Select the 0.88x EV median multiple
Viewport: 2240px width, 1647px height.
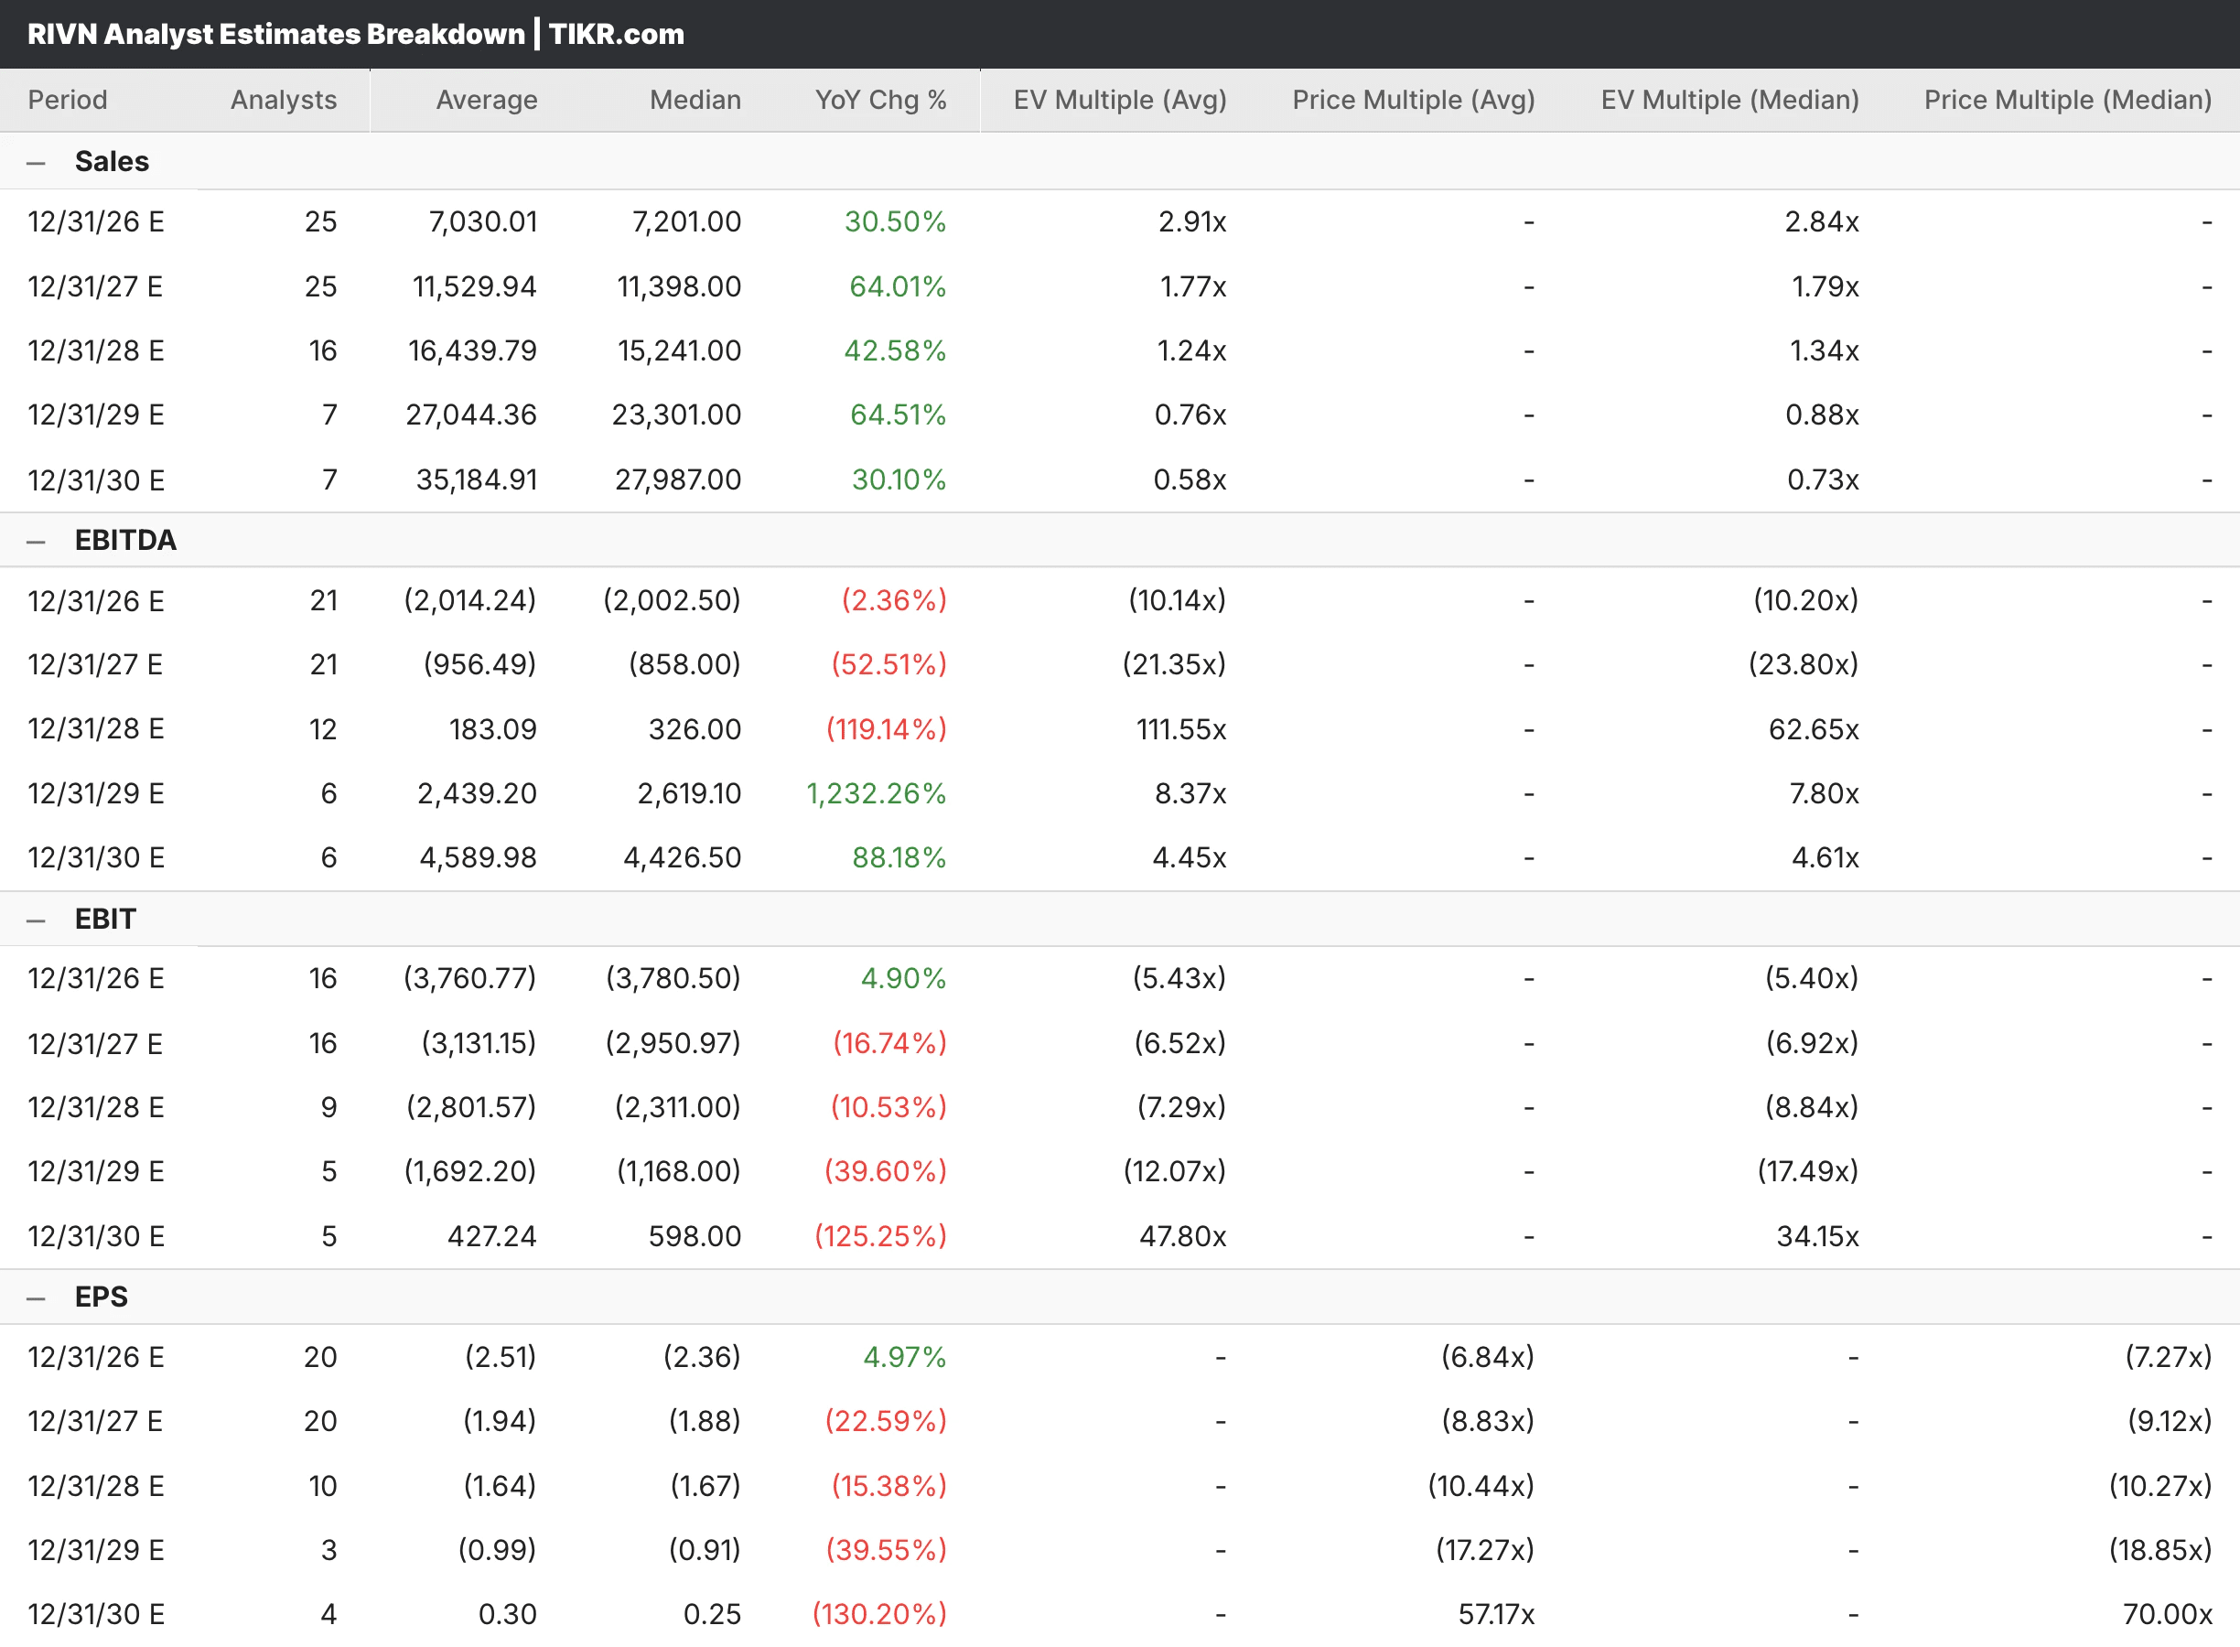[1823, 414]
